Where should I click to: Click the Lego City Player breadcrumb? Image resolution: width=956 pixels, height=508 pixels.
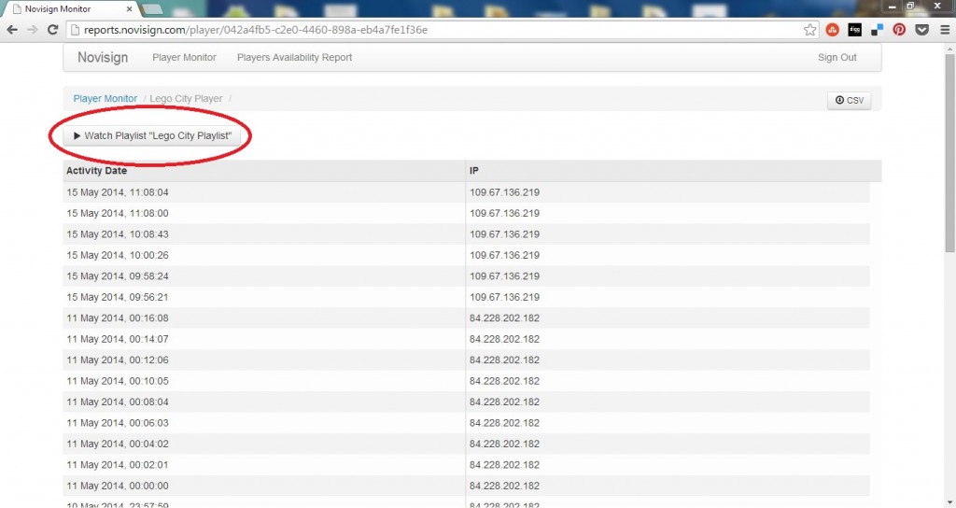point(186,98)
